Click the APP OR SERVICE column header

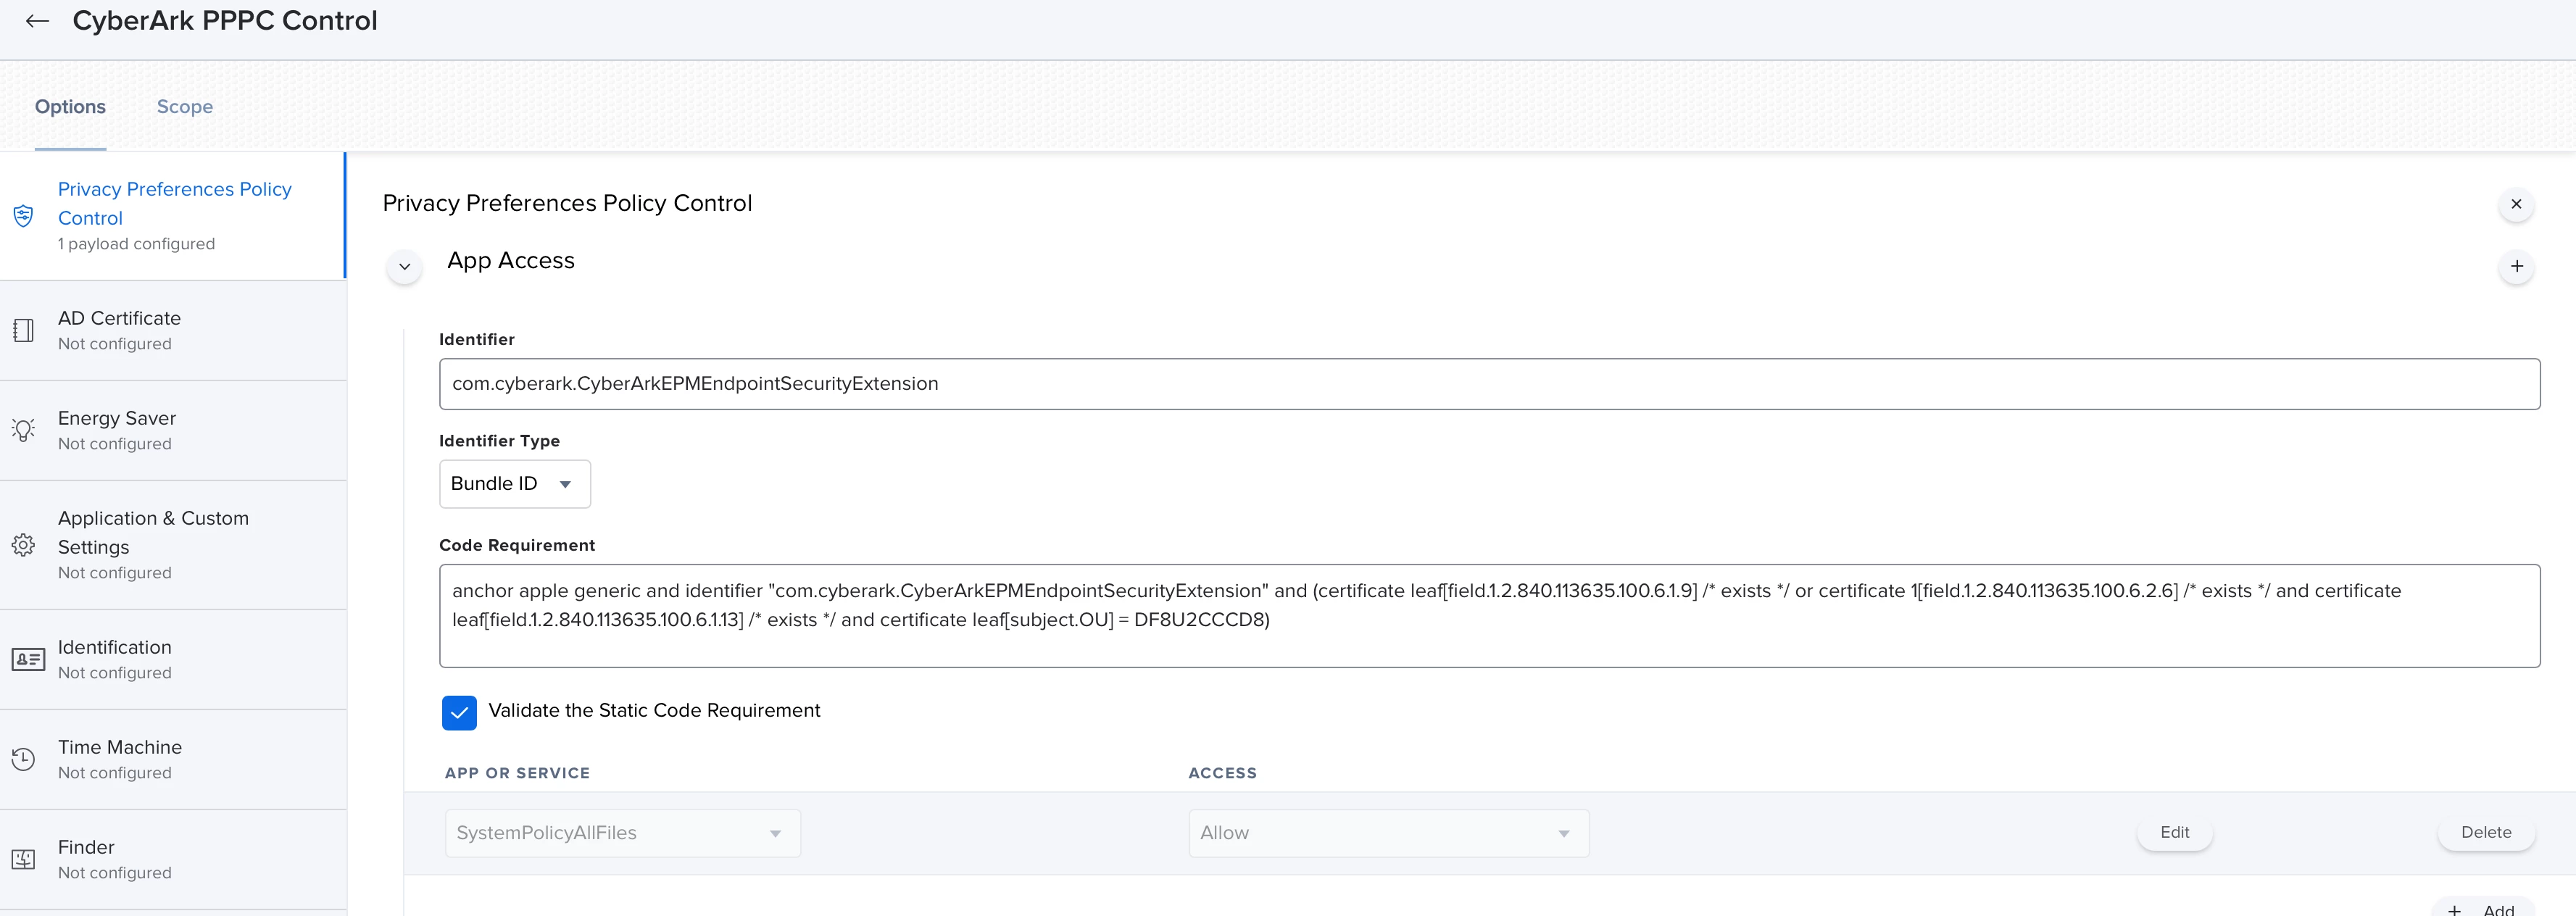pos(517,773)
